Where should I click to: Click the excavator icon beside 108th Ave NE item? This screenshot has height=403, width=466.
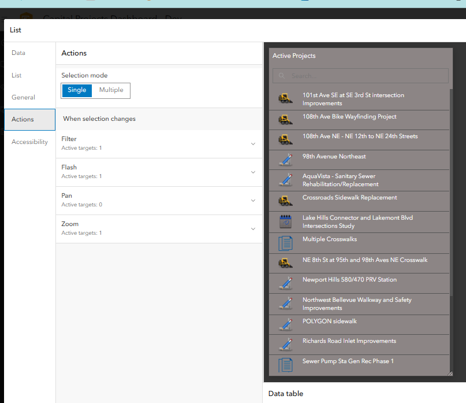(x=285, y=139)
